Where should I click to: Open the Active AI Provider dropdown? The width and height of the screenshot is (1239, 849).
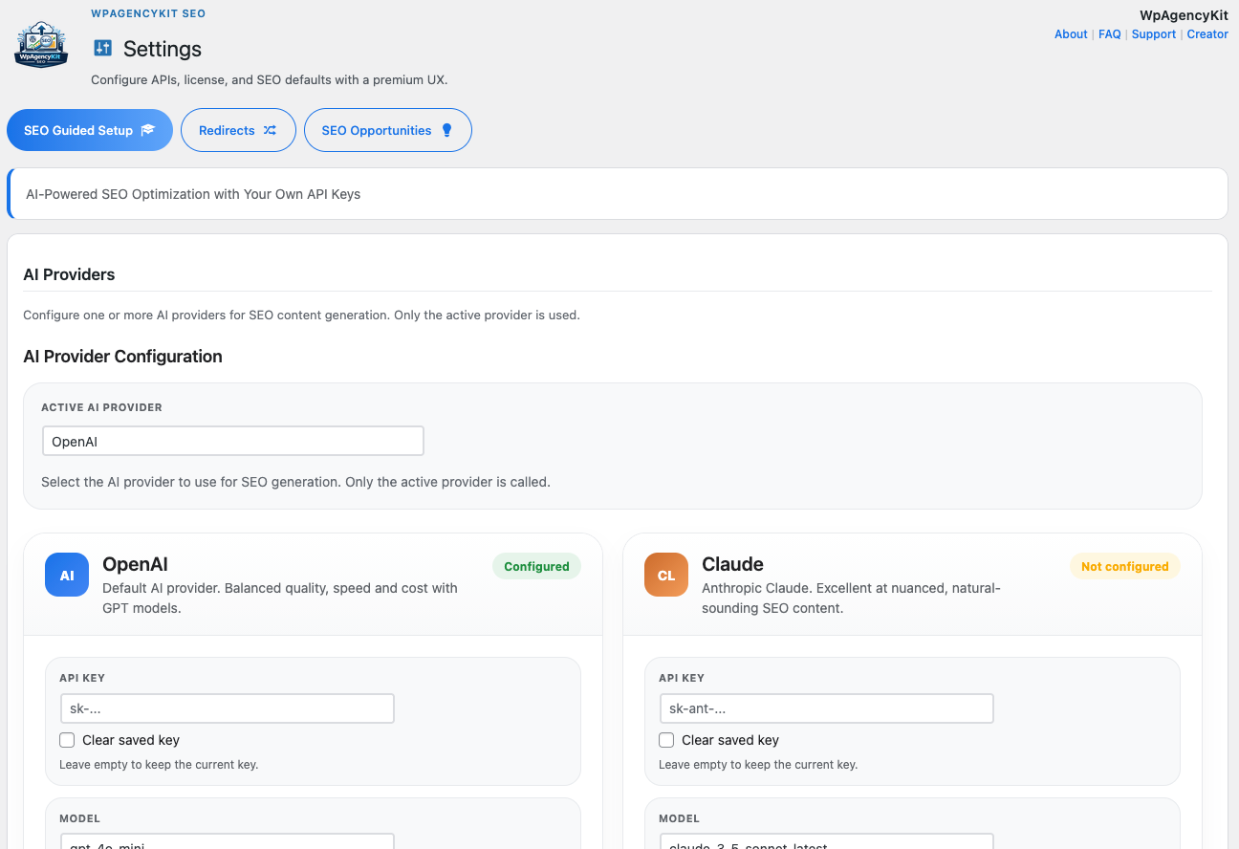[x=232, y=441]
